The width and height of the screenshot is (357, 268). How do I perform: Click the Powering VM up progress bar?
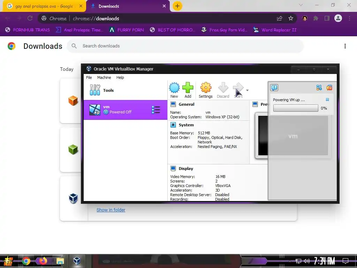296,108
